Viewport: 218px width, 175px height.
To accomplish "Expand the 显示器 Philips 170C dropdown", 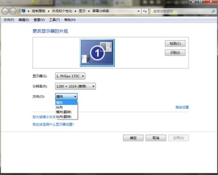I will (x=70, y=76).
